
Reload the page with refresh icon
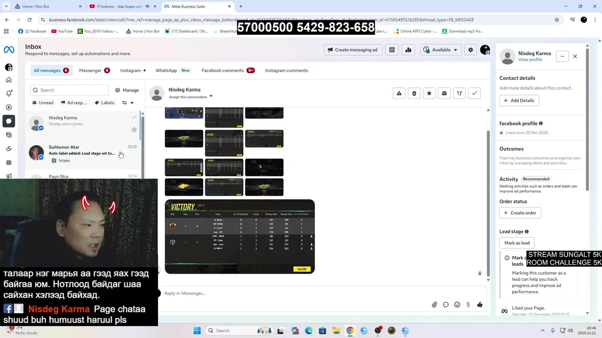tap(30, 20)
